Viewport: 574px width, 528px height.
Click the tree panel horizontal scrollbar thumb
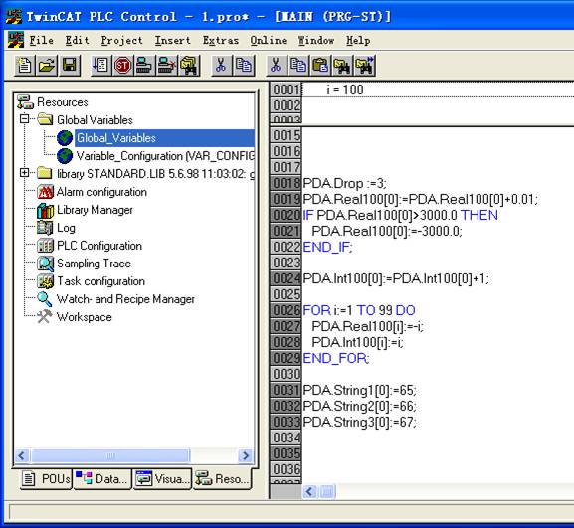point(110,456)
